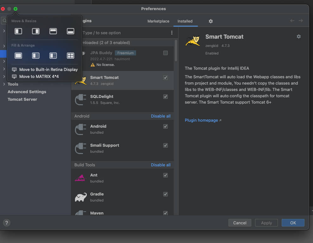Choose left and quarters arrangement icon
This screenshot has width=313, height=243.
point(53,55)
